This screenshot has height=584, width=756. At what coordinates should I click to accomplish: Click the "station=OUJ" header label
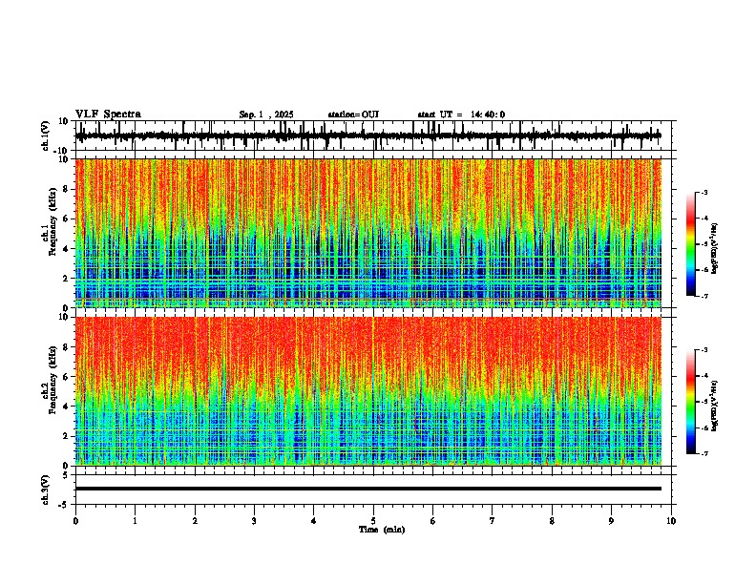point(353,115)
